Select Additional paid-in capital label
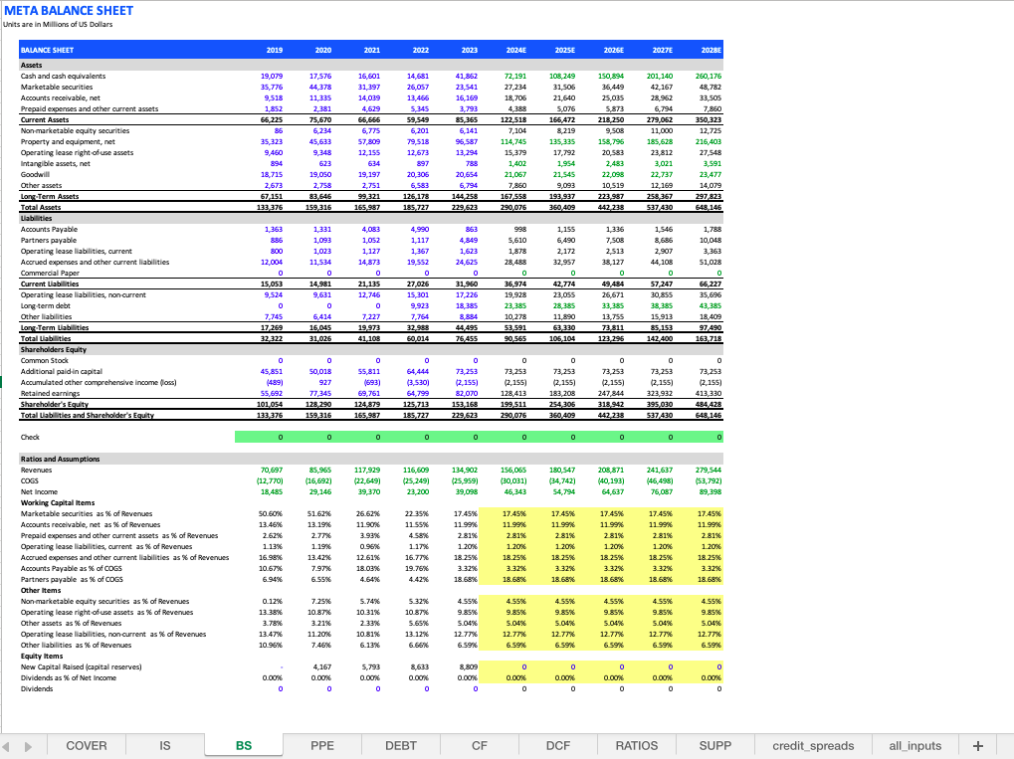This screenshot has height=759, width=1014. [x=62, y=372]
